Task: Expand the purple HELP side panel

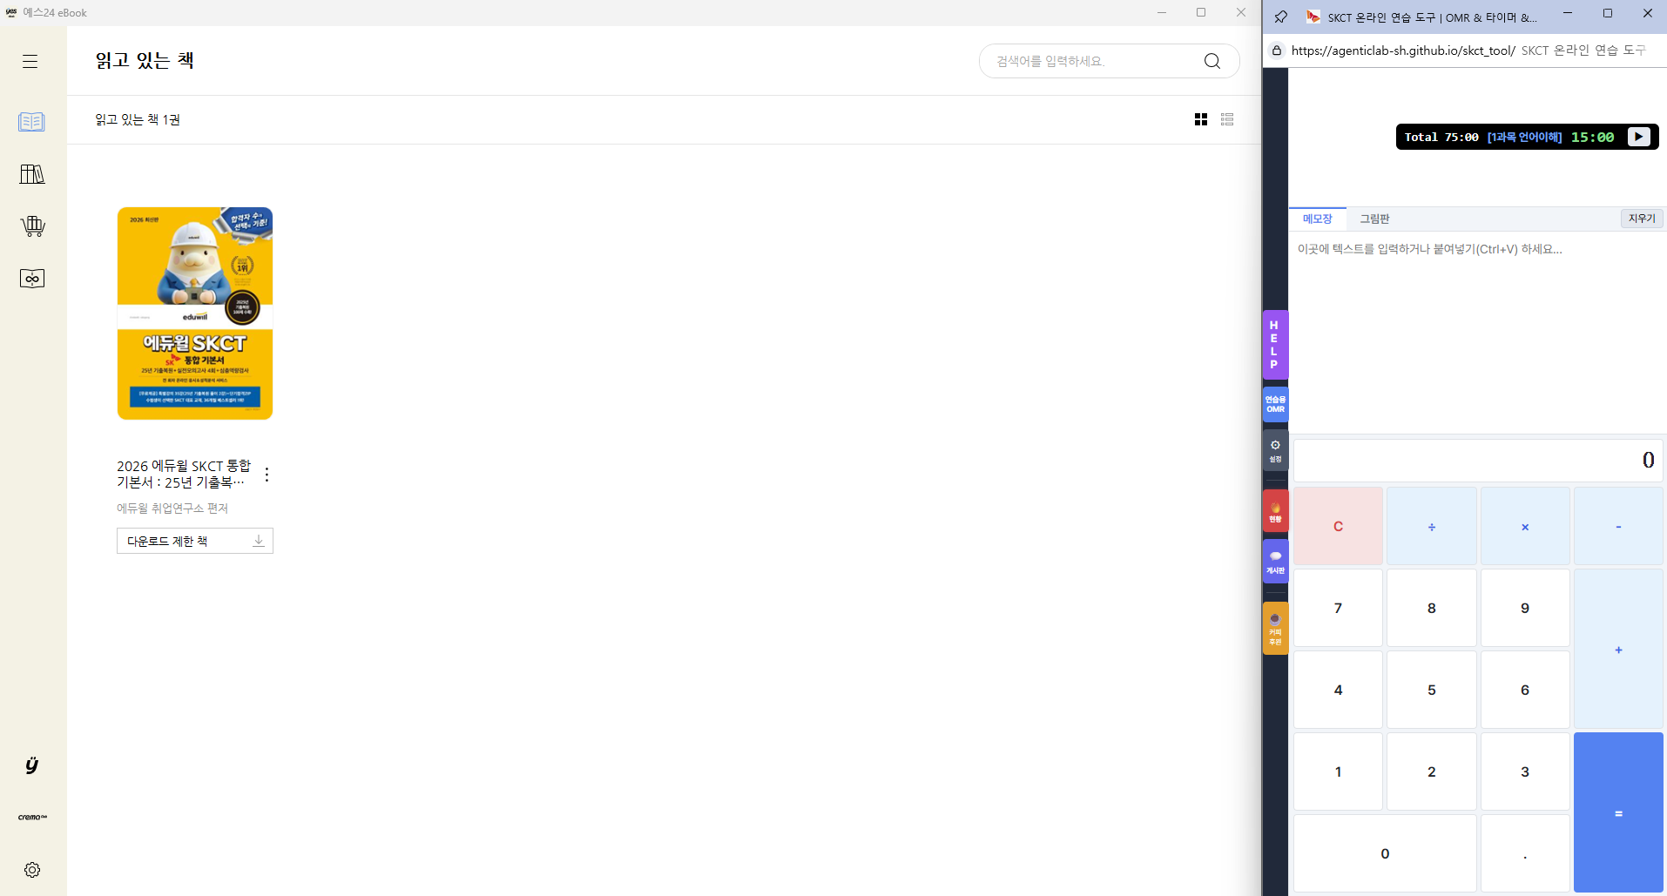Action: click(1274, 345)
